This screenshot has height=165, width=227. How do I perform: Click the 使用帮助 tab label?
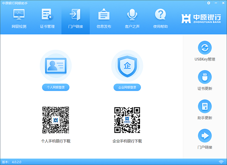click(160, 27)
